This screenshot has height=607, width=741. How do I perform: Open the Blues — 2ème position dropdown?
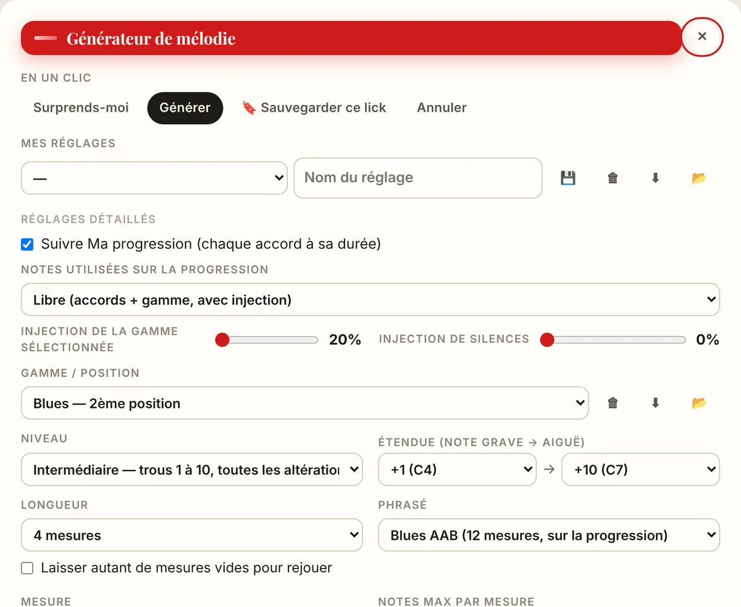[304, 403]
